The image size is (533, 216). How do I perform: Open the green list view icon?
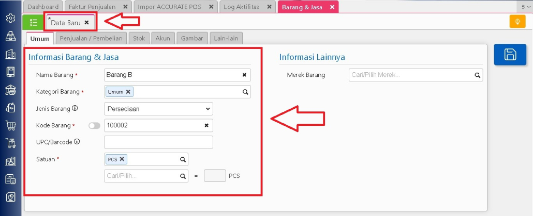point(34,22)
